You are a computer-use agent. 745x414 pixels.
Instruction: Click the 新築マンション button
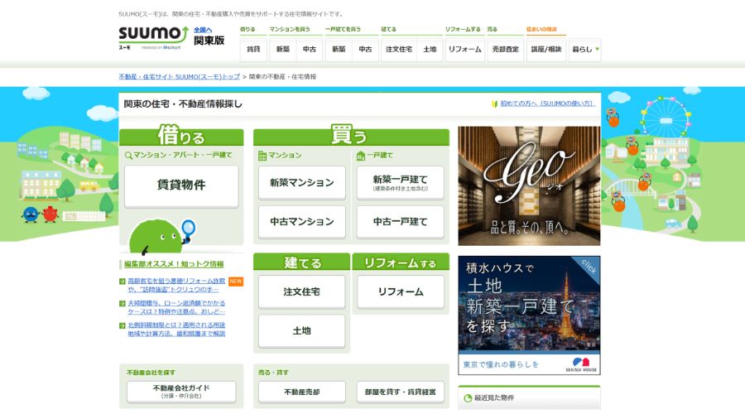pos(301,182)
